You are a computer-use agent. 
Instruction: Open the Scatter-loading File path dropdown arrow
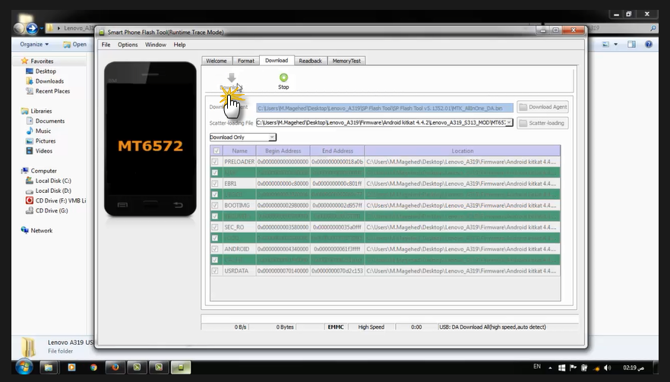pos(509,122)
